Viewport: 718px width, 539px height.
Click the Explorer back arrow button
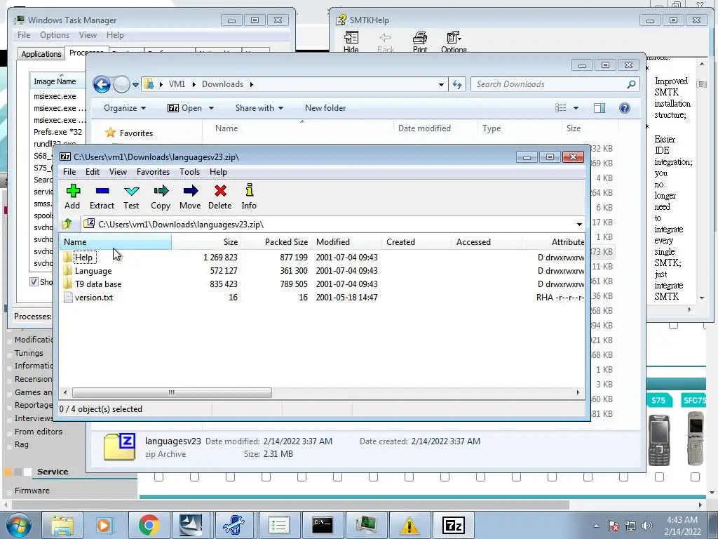click(x=102, y=84)
